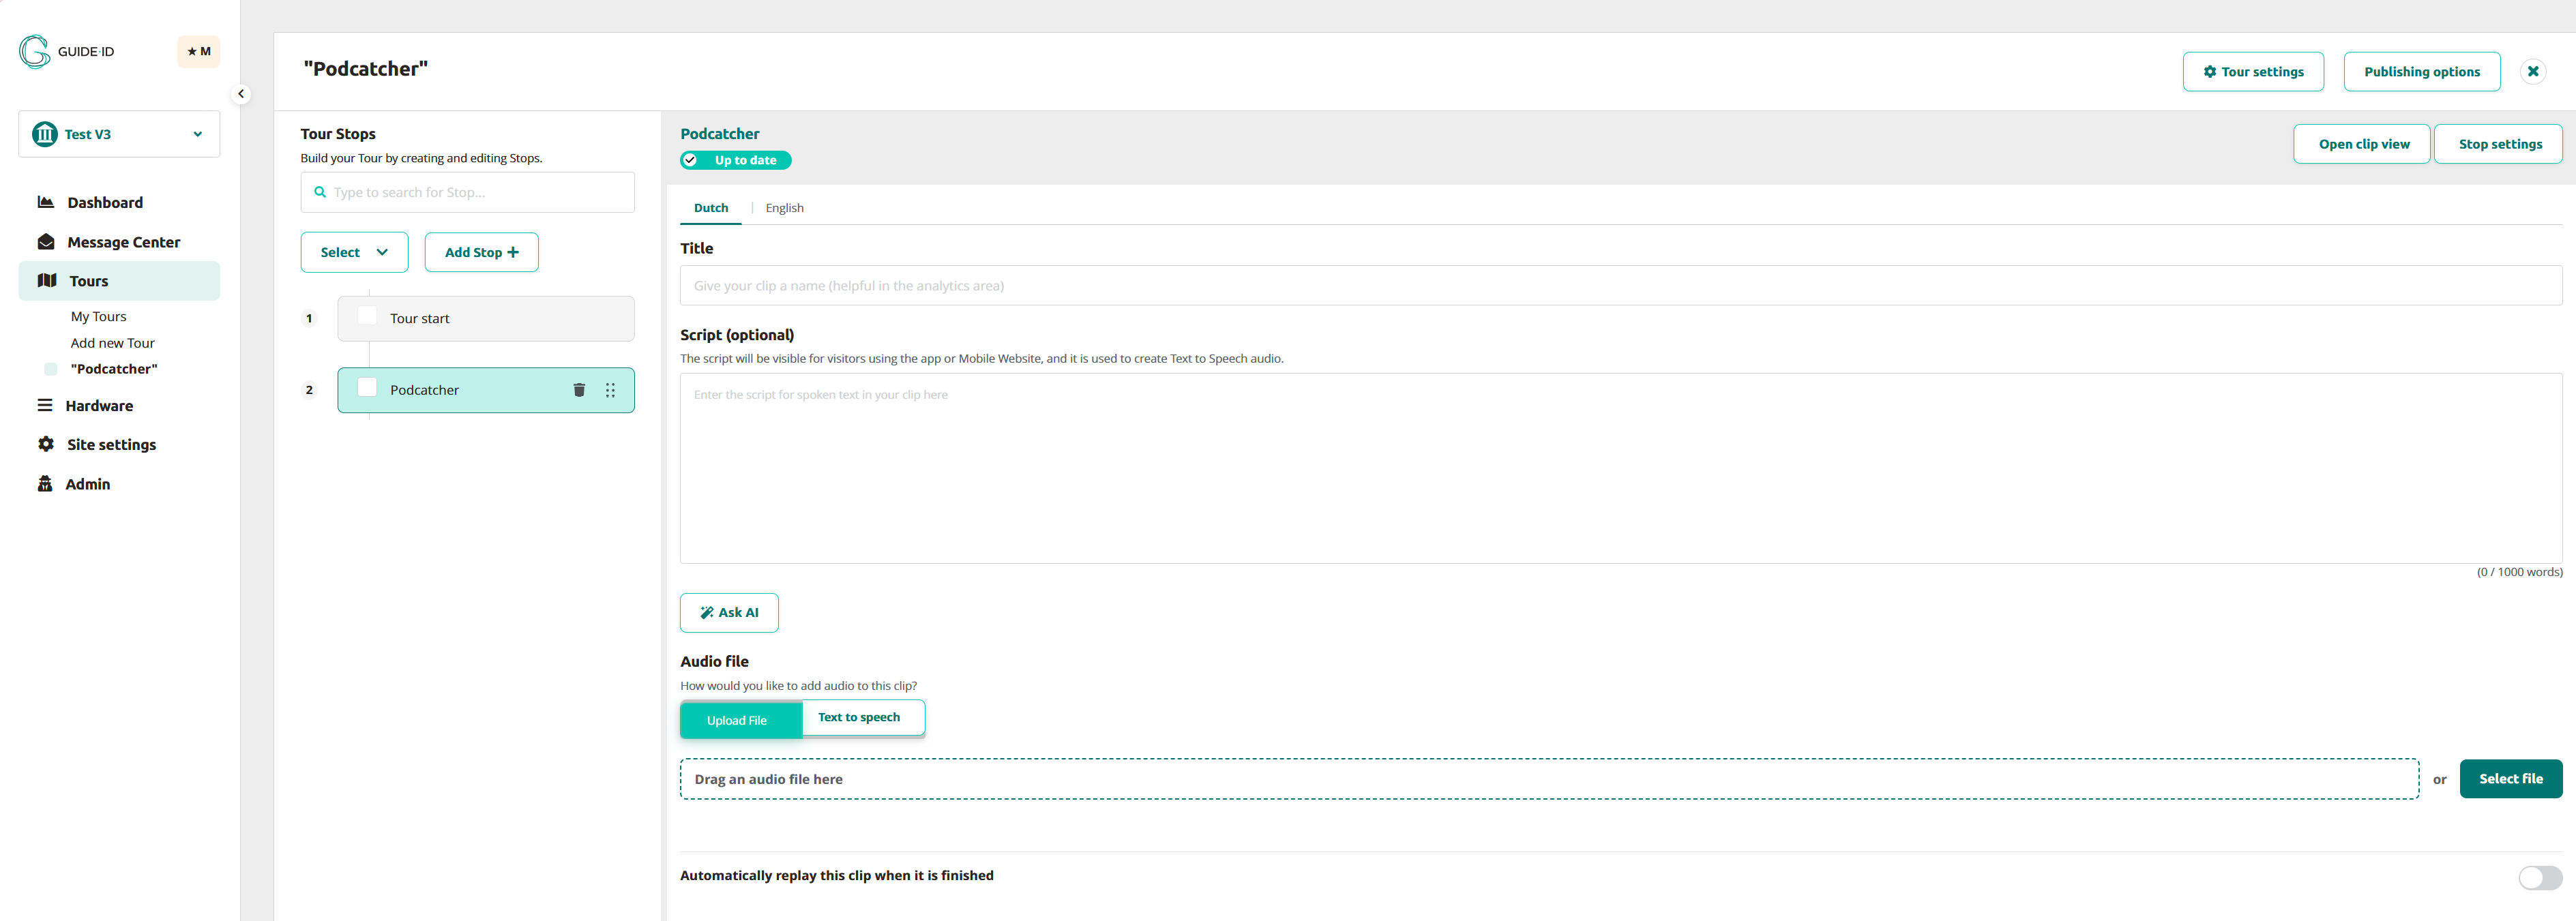The width and height of the screenshot is (2576, 921).
Task: Click the Dashboard chart icon
Action: point(45,202)
